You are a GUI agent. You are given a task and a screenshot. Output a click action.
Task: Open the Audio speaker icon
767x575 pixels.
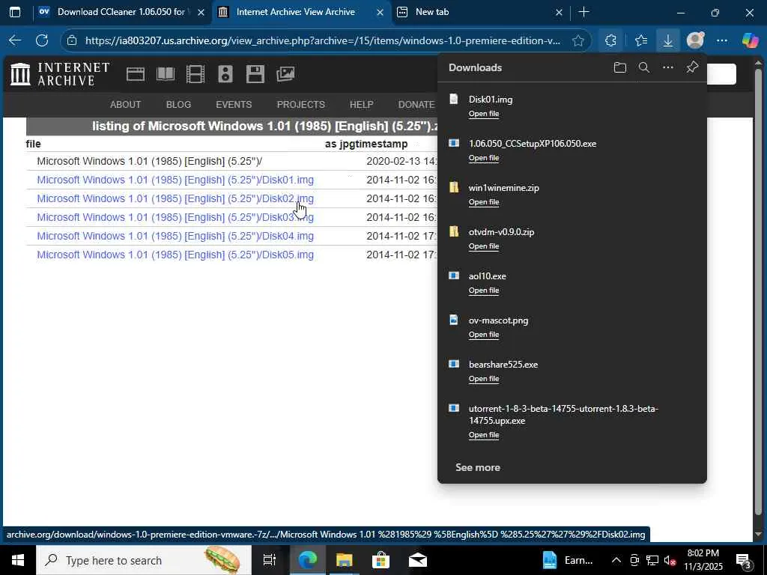click(225, 74)
